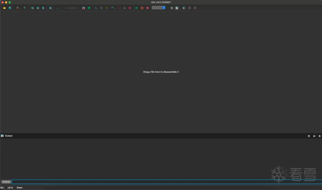Click the first round button in Output panel header

309,136
